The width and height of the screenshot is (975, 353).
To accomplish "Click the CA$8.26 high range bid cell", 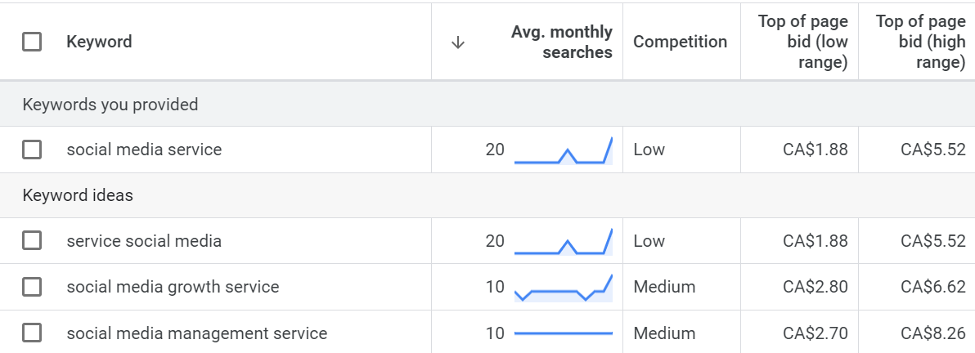I will [x=932, y=333].
